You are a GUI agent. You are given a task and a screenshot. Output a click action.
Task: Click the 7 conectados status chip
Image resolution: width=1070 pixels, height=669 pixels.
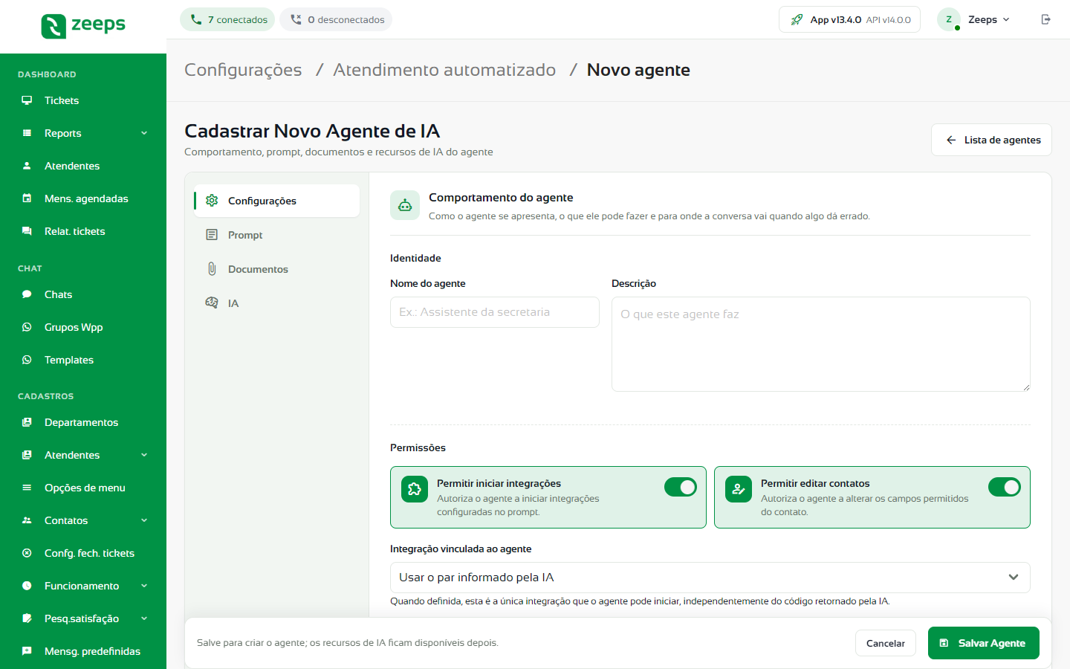click(x=227, y=19)
